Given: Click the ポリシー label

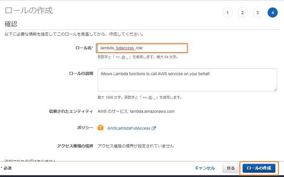Looking at the screenshot, I should pyautogui.click(x=85, y=128).
